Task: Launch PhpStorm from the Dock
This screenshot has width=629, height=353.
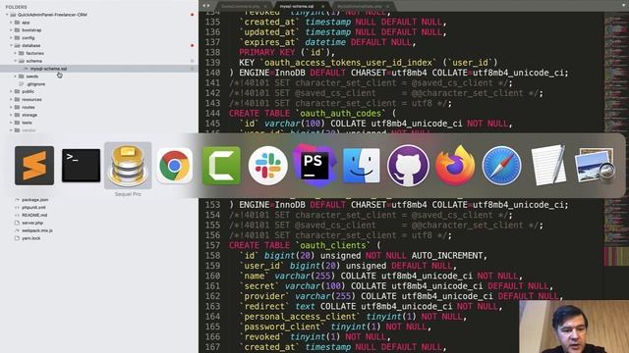Action: point(314,166)
